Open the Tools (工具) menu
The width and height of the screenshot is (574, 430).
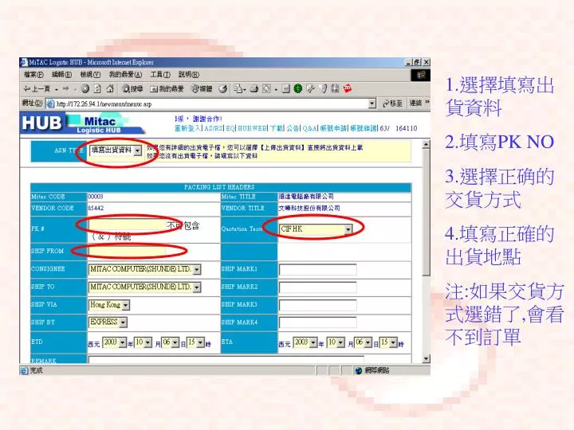pos(160,75)
